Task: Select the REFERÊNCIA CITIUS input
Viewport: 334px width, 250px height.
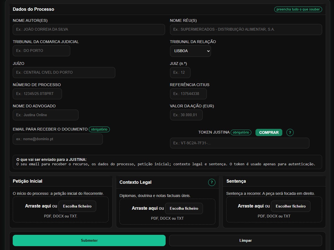Action: (188, 94)
